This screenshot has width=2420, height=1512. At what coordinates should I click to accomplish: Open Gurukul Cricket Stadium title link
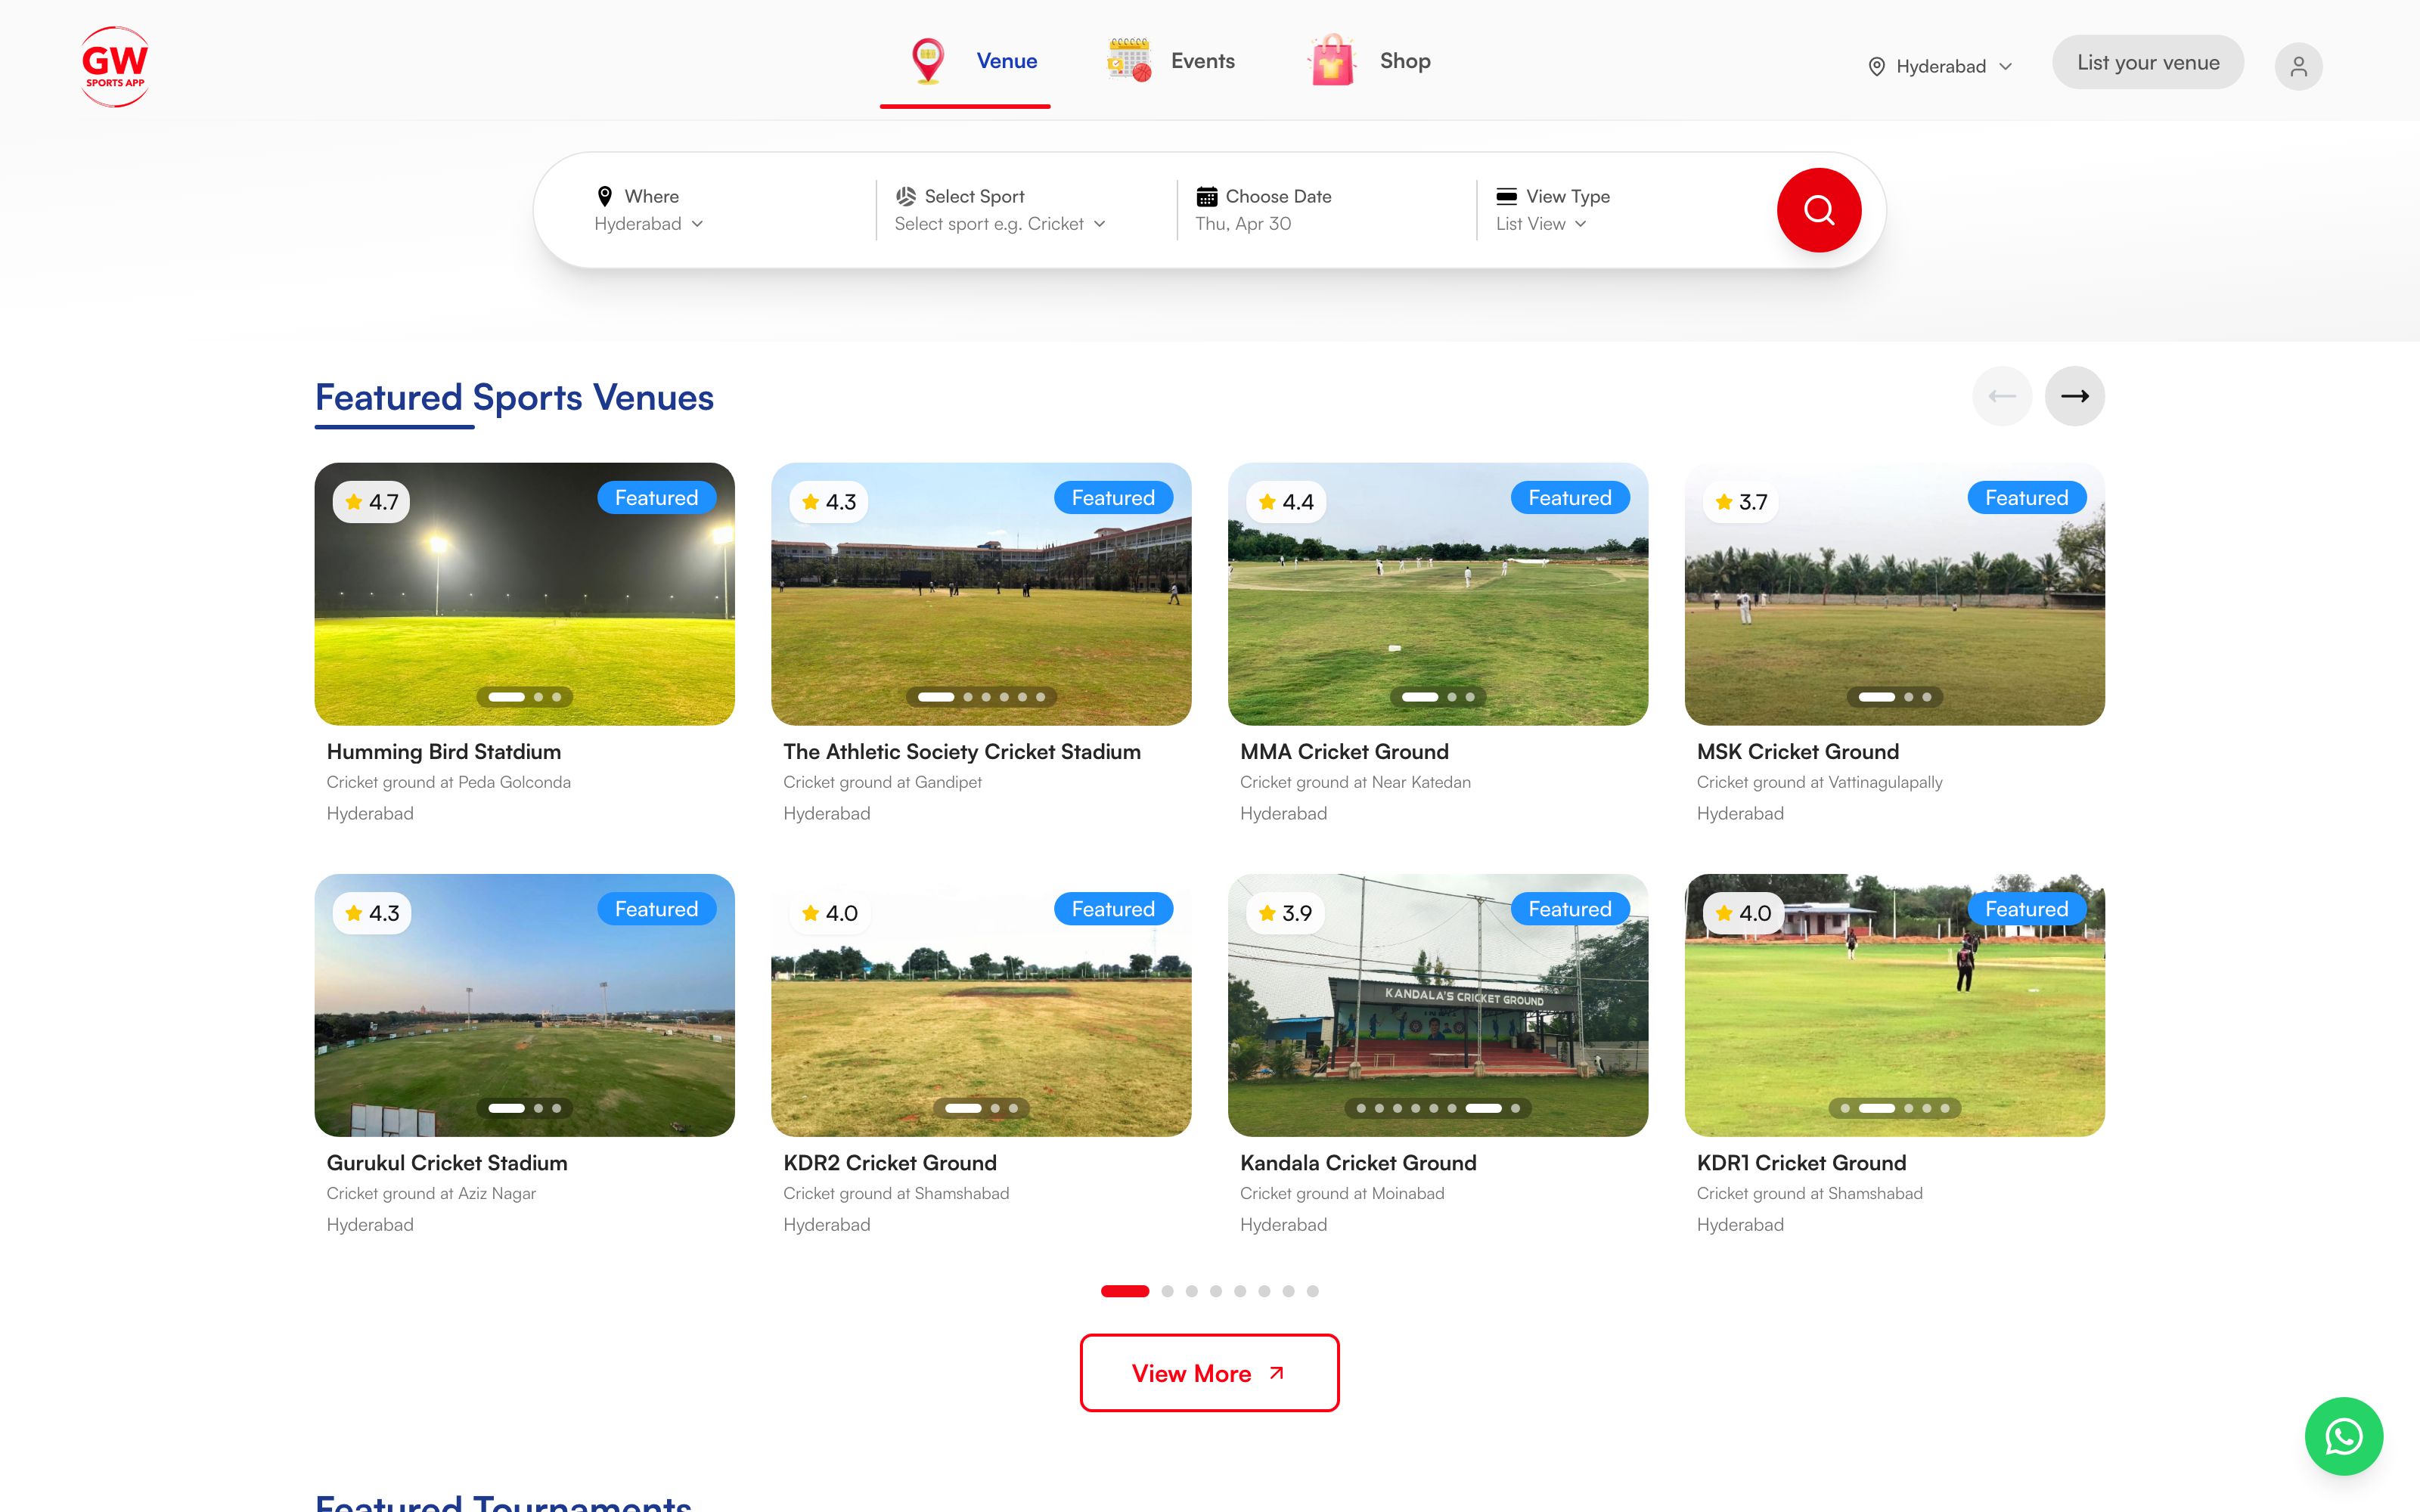446,1163
